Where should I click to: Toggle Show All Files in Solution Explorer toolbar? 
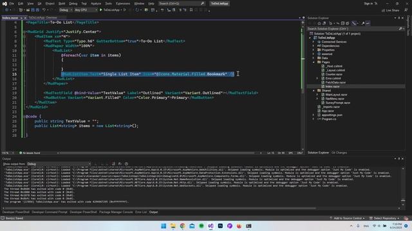(x=348, y=23)
